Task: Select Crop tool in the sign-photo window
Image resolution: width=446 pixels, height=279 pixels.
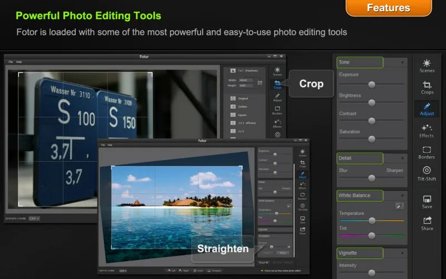Action: [x=277, y=85]
